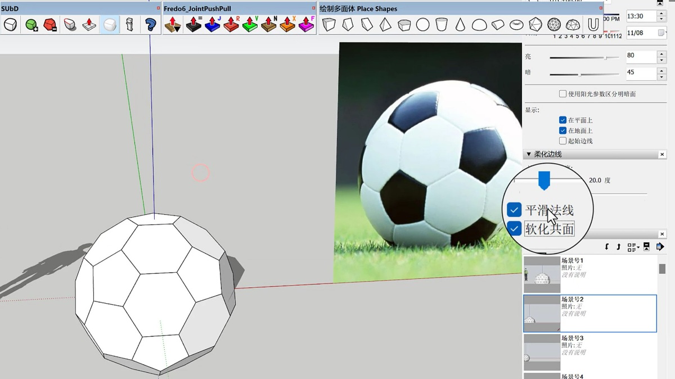This screenshot has width=675, height=379.
Task: Place the cup/tube shape icon
Action: click(442, 25)
